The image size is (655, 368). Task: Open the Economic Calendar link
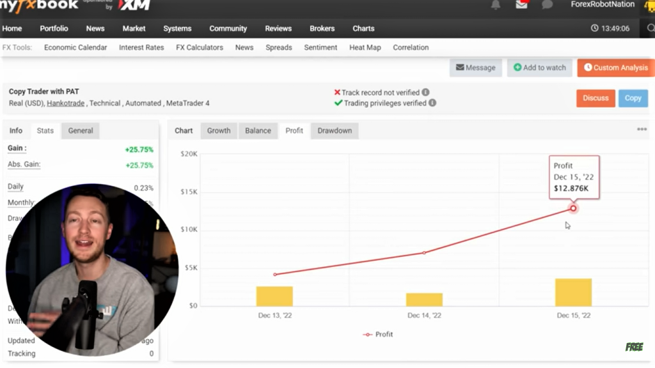click(x=75, y=47)
